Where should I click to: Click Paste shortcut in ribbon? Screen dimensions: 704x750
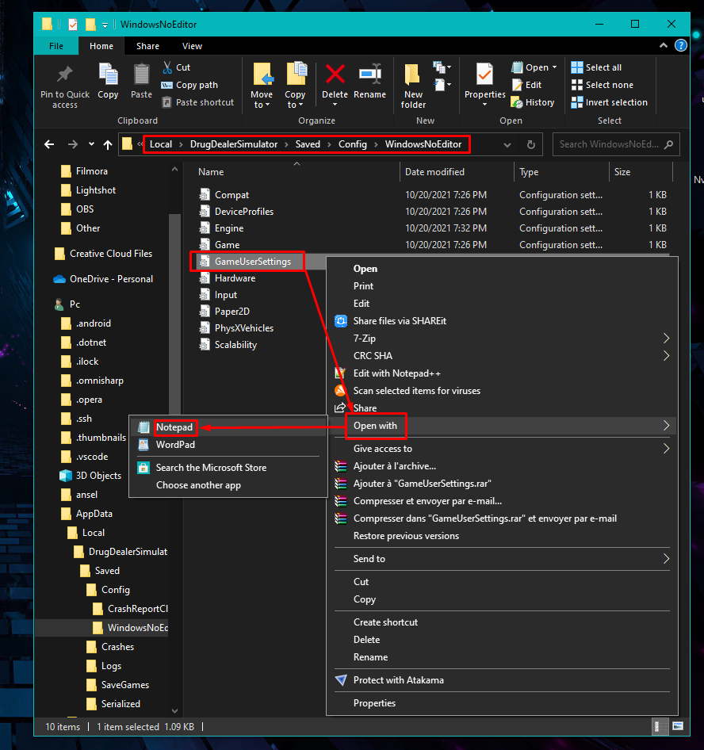197,102
